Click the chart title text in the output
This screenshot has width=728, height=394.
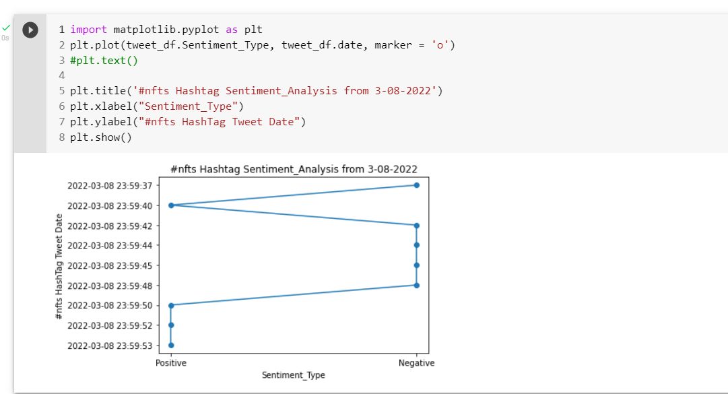pos(294,169)
